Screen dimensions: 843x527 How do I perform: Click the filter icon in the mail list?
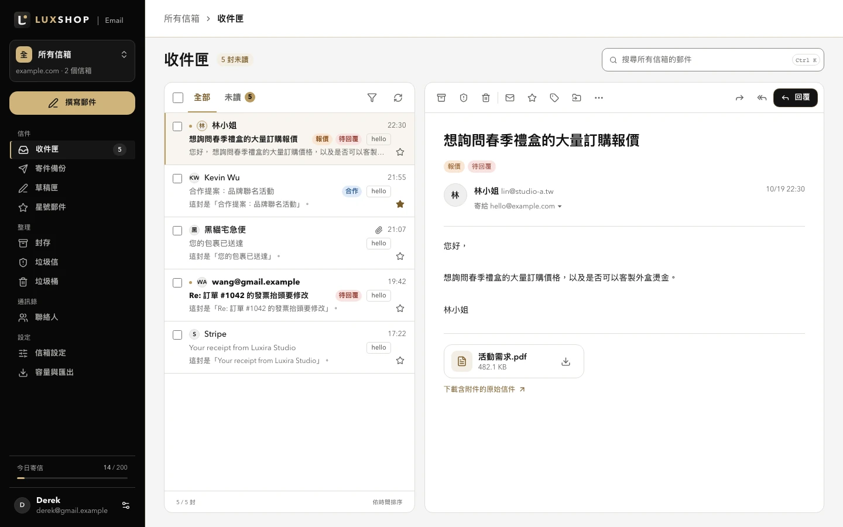[x=372, y=98]
